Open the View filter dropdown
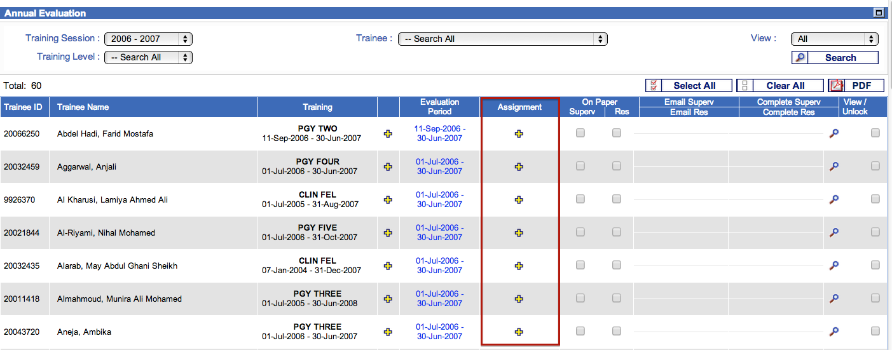This screenshot has width=892, height=350. [x=834, y=39]
